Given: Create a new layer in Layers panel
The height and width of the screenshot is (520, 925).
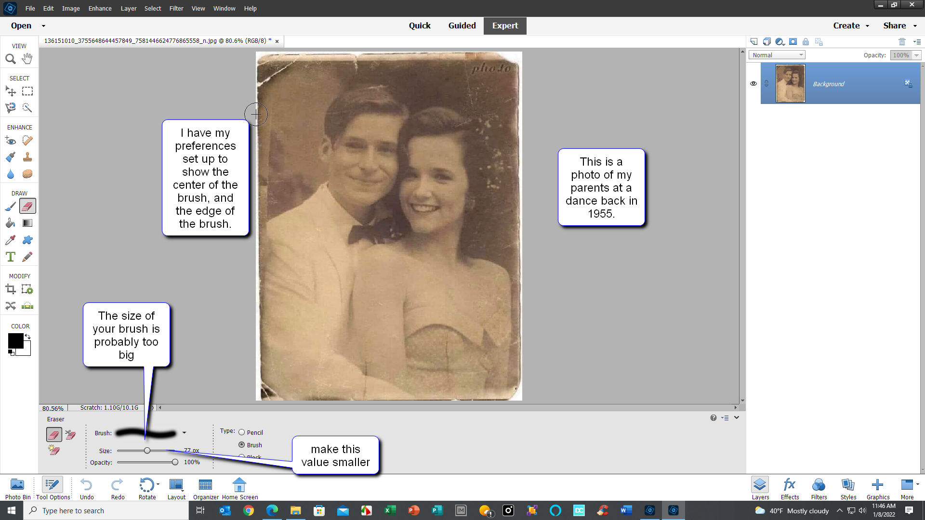Looking at the screenshot, I should pyautogui.click(x=753, y=42).
